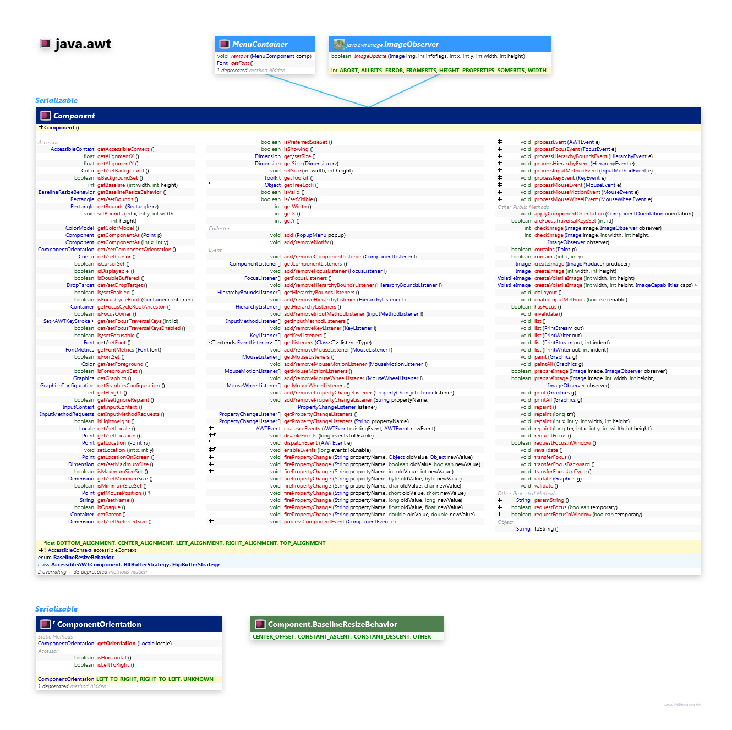Viewport: 732px width, 730px height.
Task: Click the Serializable label above Component
Action: pyautogui.click(x=56, y=100)
